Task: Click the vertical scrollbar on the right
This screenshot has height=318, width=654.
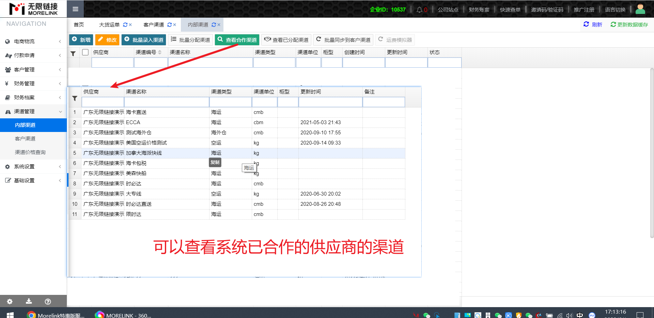Action: tap(652, 153)
